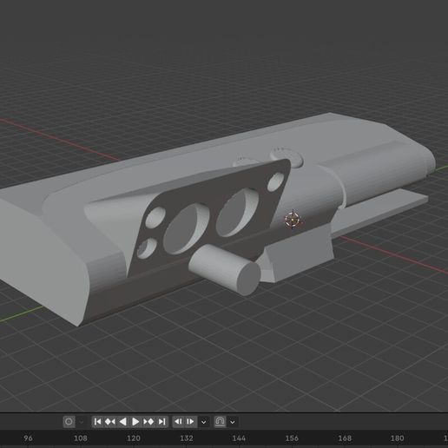Jump to the previous keyframe

[x=110, y=421]
